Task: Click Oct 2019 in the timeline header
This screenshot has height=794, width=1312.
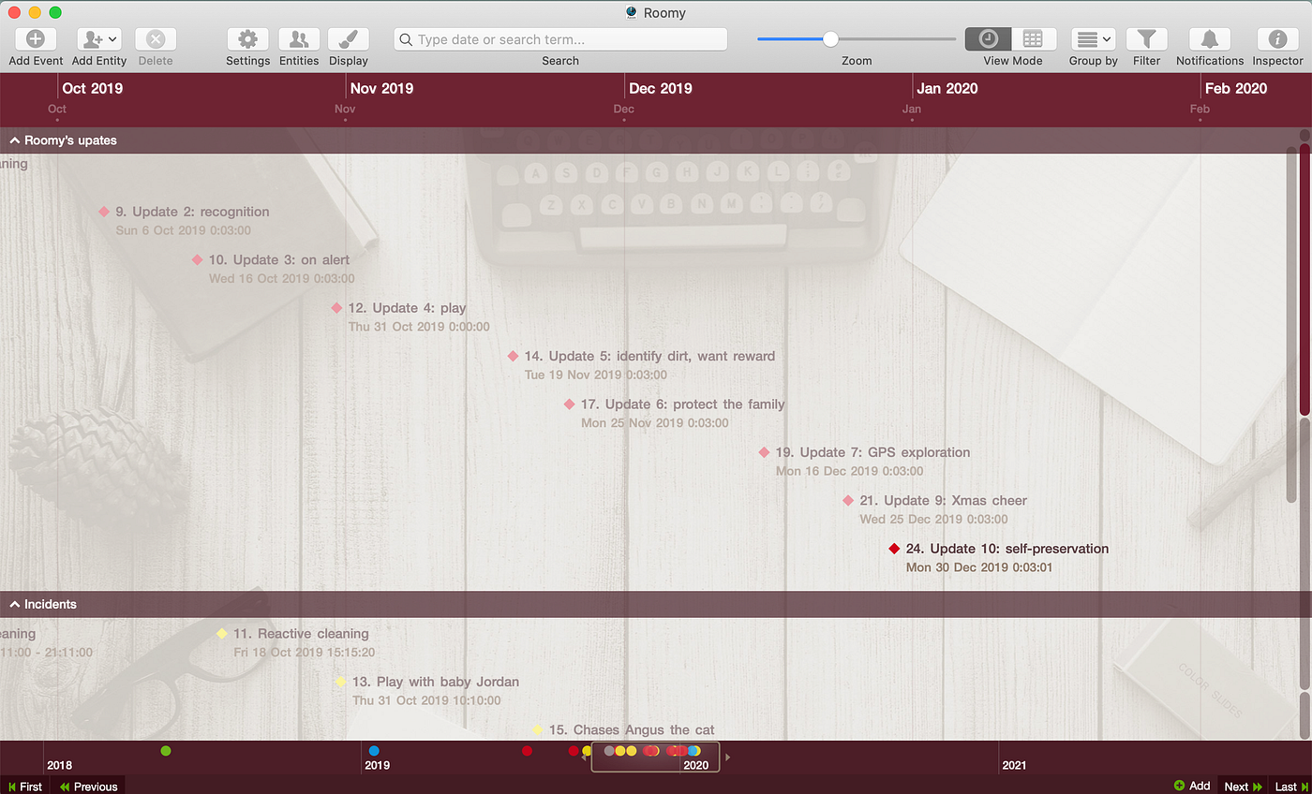Action: point(92,89)
